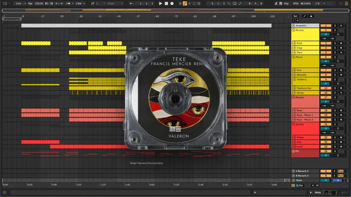Unfold the Clap track
The image size is (351, 197).
tap(295, 48)
